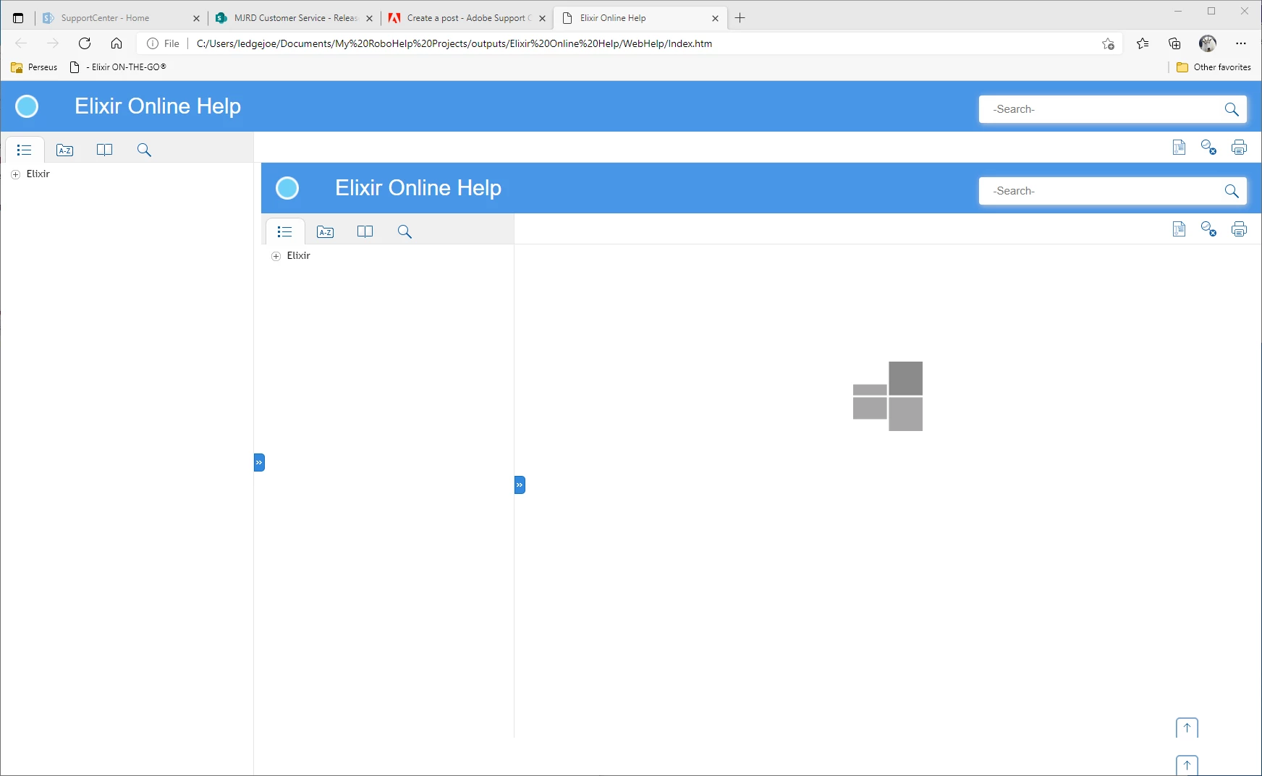Add this page to favorites with the star-plus icon
Screen dimensions: 1262x776
coord(1108,43)
